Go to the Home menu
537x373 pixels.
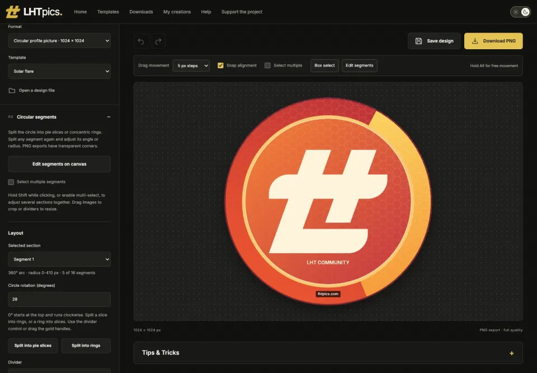coord(81,12)
